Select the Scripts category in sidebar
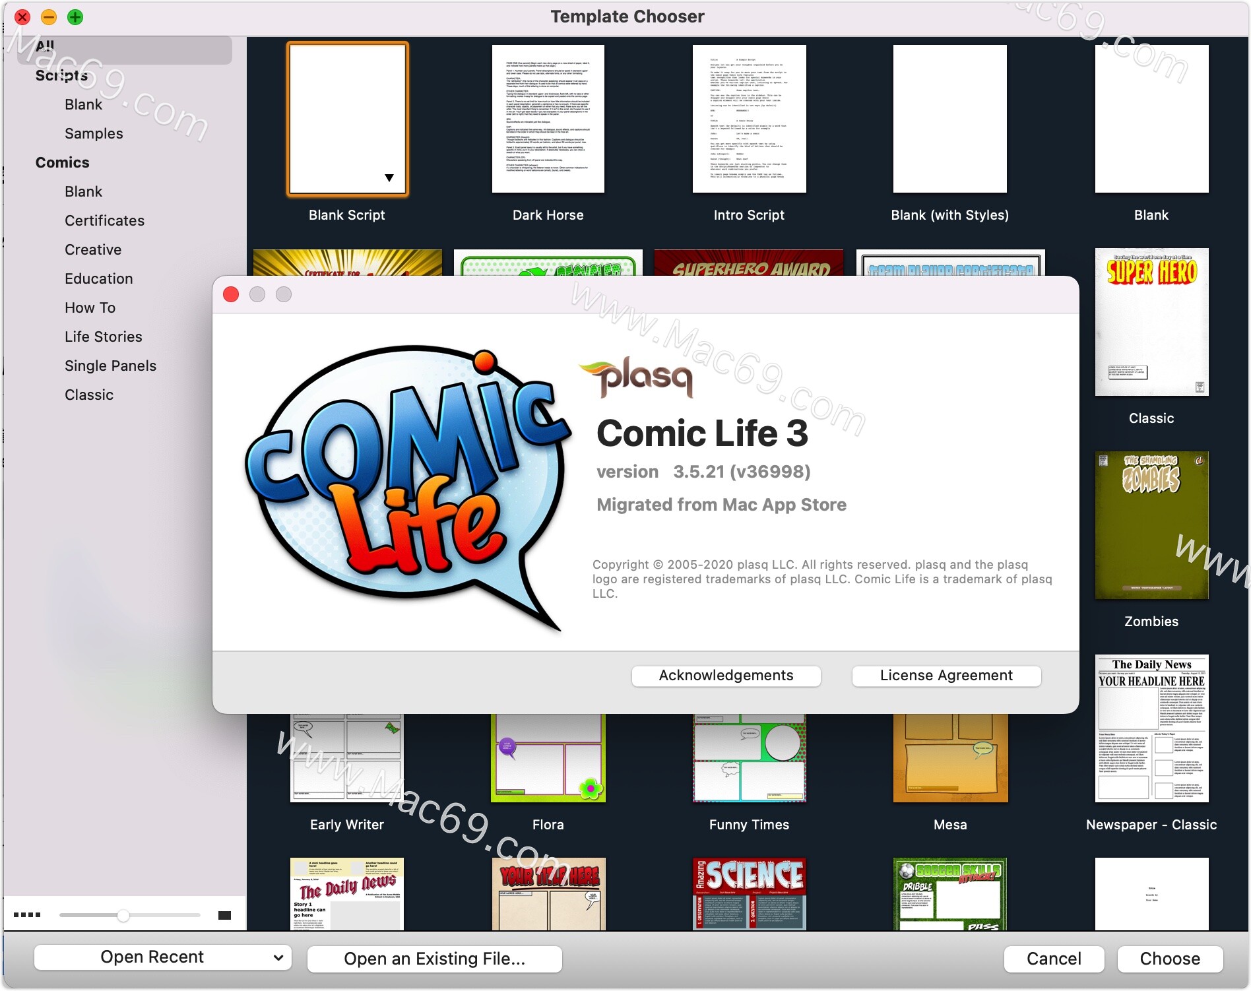The width and height of the screenshot is (1251, 991). pos(61,75)
